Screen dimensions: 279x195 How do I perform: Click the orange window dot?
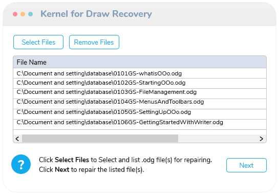click(x=23, y=14)
